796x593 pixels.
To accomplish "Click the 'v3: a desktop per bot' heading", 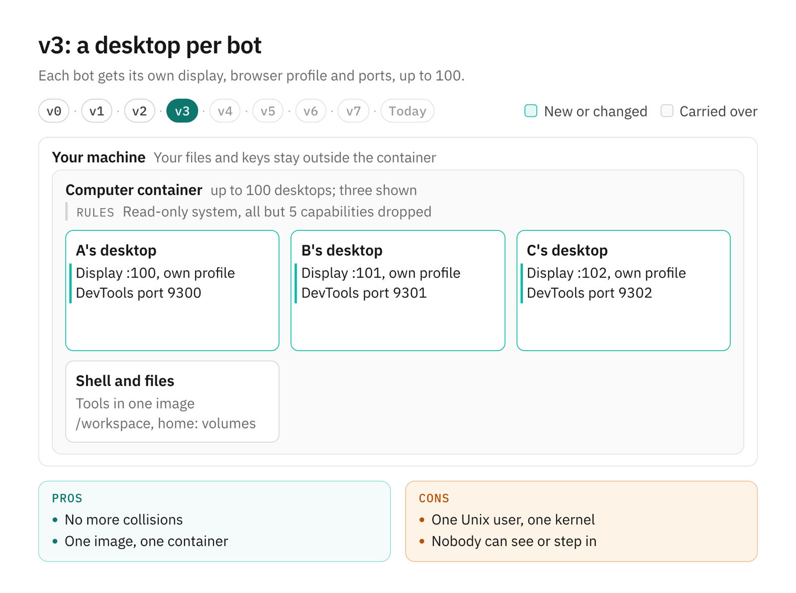I will [x=150, y=45].
